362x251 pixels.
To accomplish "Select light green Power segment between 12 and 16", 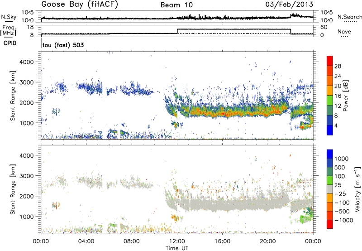I will pos(330,101).
